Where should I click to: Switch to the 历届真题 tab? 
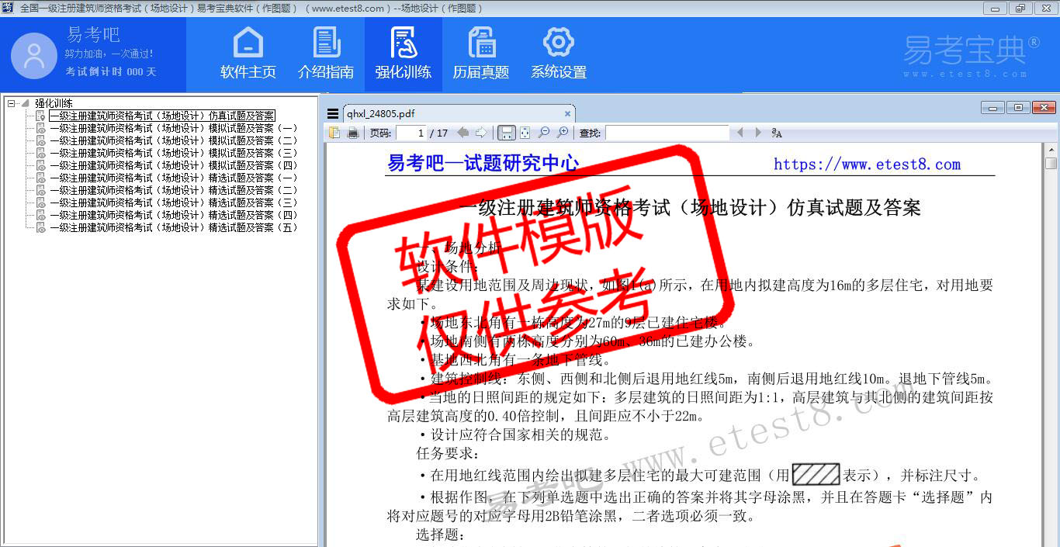(481, 54)
